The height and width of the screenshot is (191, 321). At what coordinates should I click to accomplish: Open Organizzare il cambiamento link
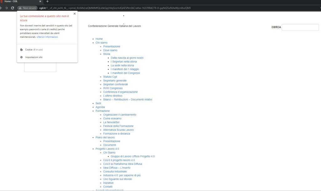[x=119, y=115]
